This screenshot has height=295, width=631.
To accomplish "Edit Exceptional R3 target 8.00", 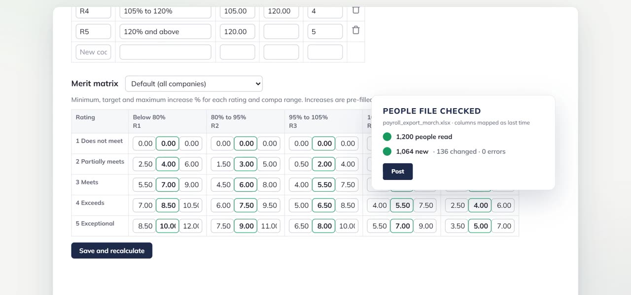I will [323, 226].
